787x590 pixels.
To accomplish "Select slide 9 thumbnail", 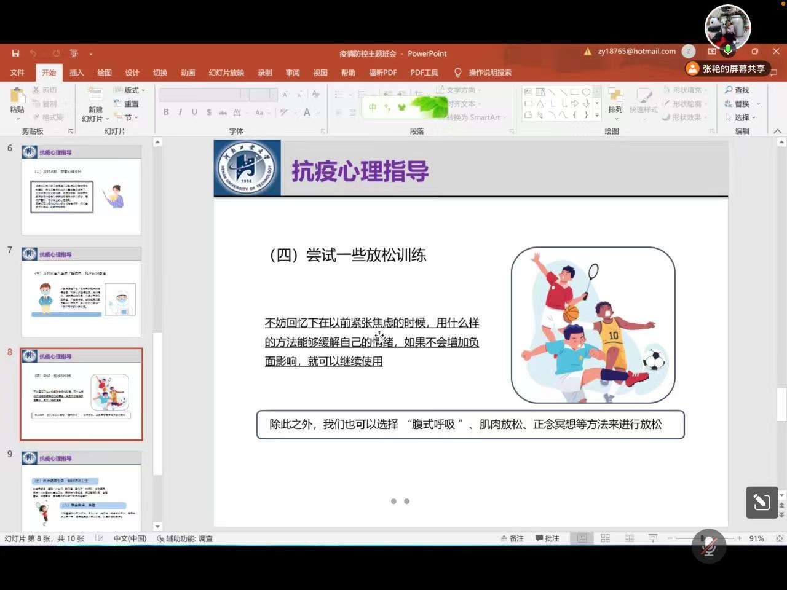I will pyautogui.click(x=82, y=492).
